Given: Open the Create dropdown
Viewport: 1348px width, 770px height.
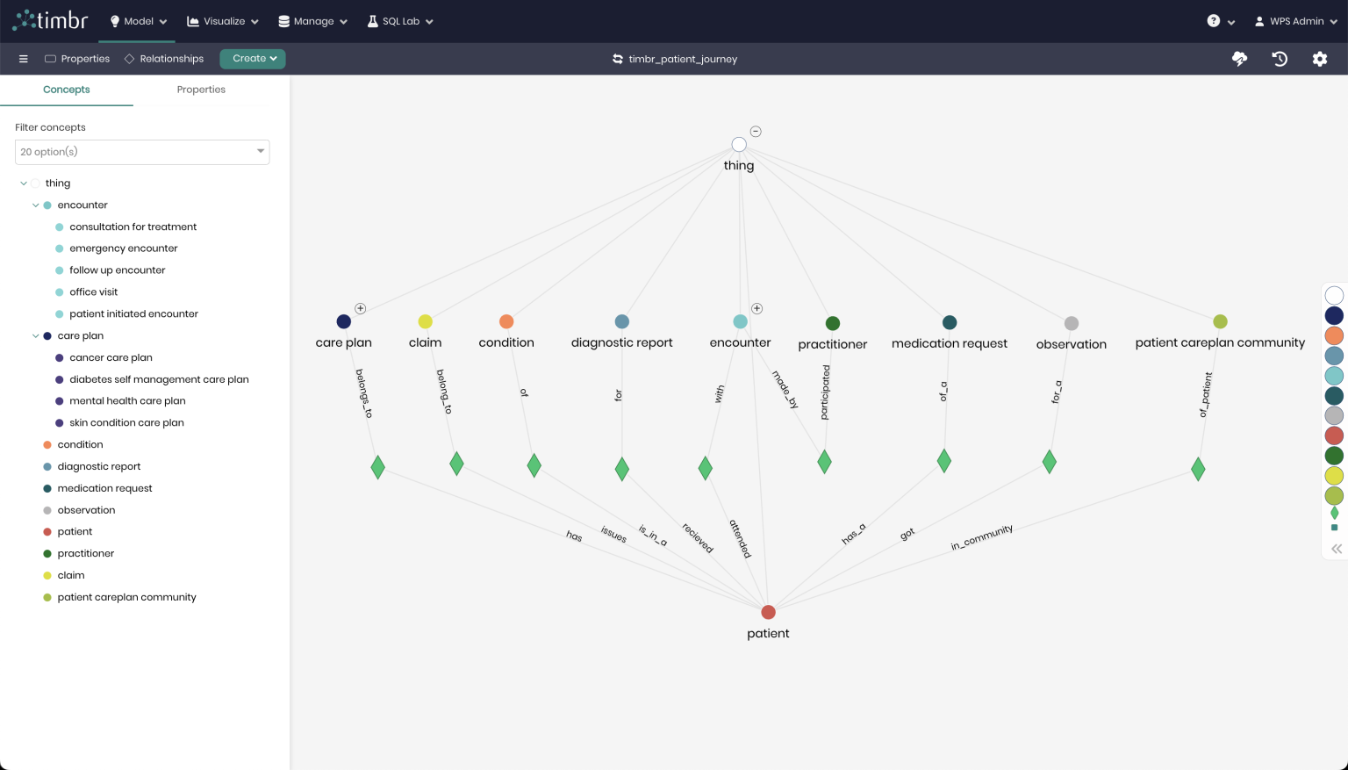Looking at the screenshot, I should click(x=253, y=59).
